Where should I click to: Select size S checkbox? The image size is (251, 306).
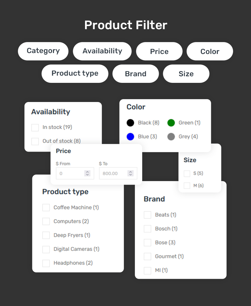[x=187, y=173]
